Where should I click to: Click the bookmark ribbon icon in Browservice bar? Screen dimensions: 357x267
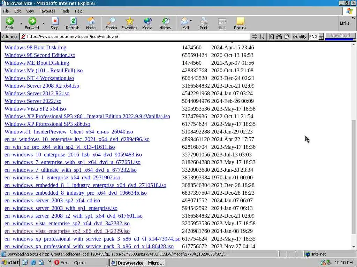pos(262,36)
